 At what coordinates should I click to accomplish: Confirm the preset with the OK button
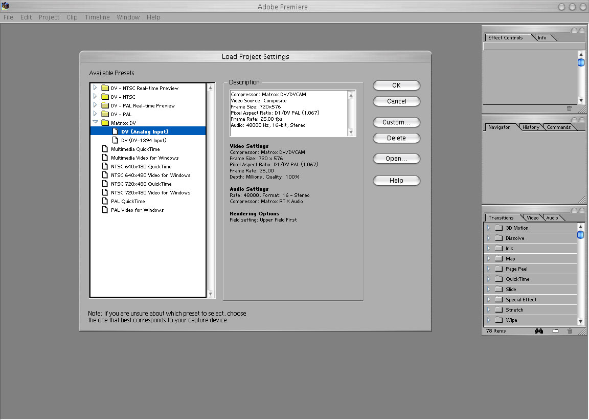[396, 85]
